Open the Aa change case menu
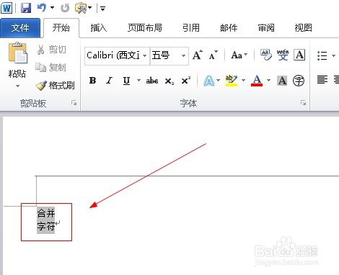339x275 pixels. point(239,55)
